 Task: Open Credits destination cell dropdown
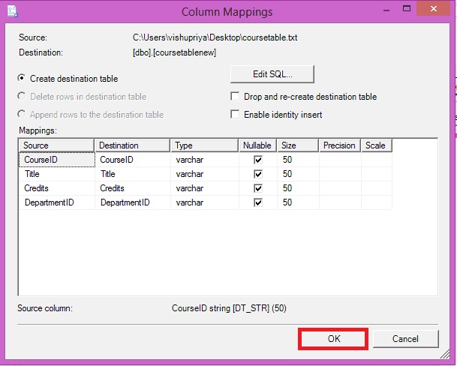click(x=133, y=188)
